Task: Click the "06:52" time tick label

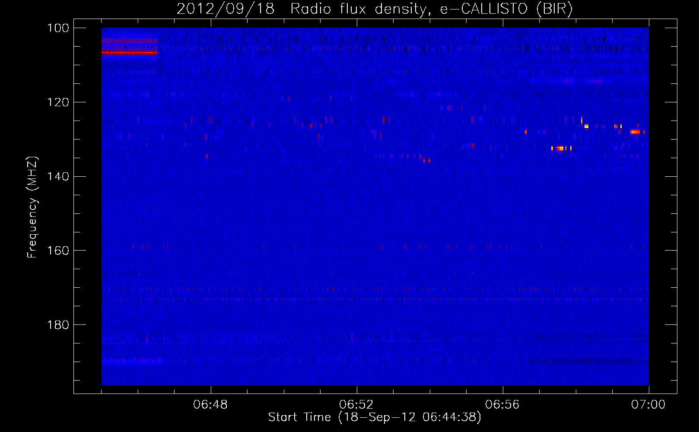Action: point(356,405)
